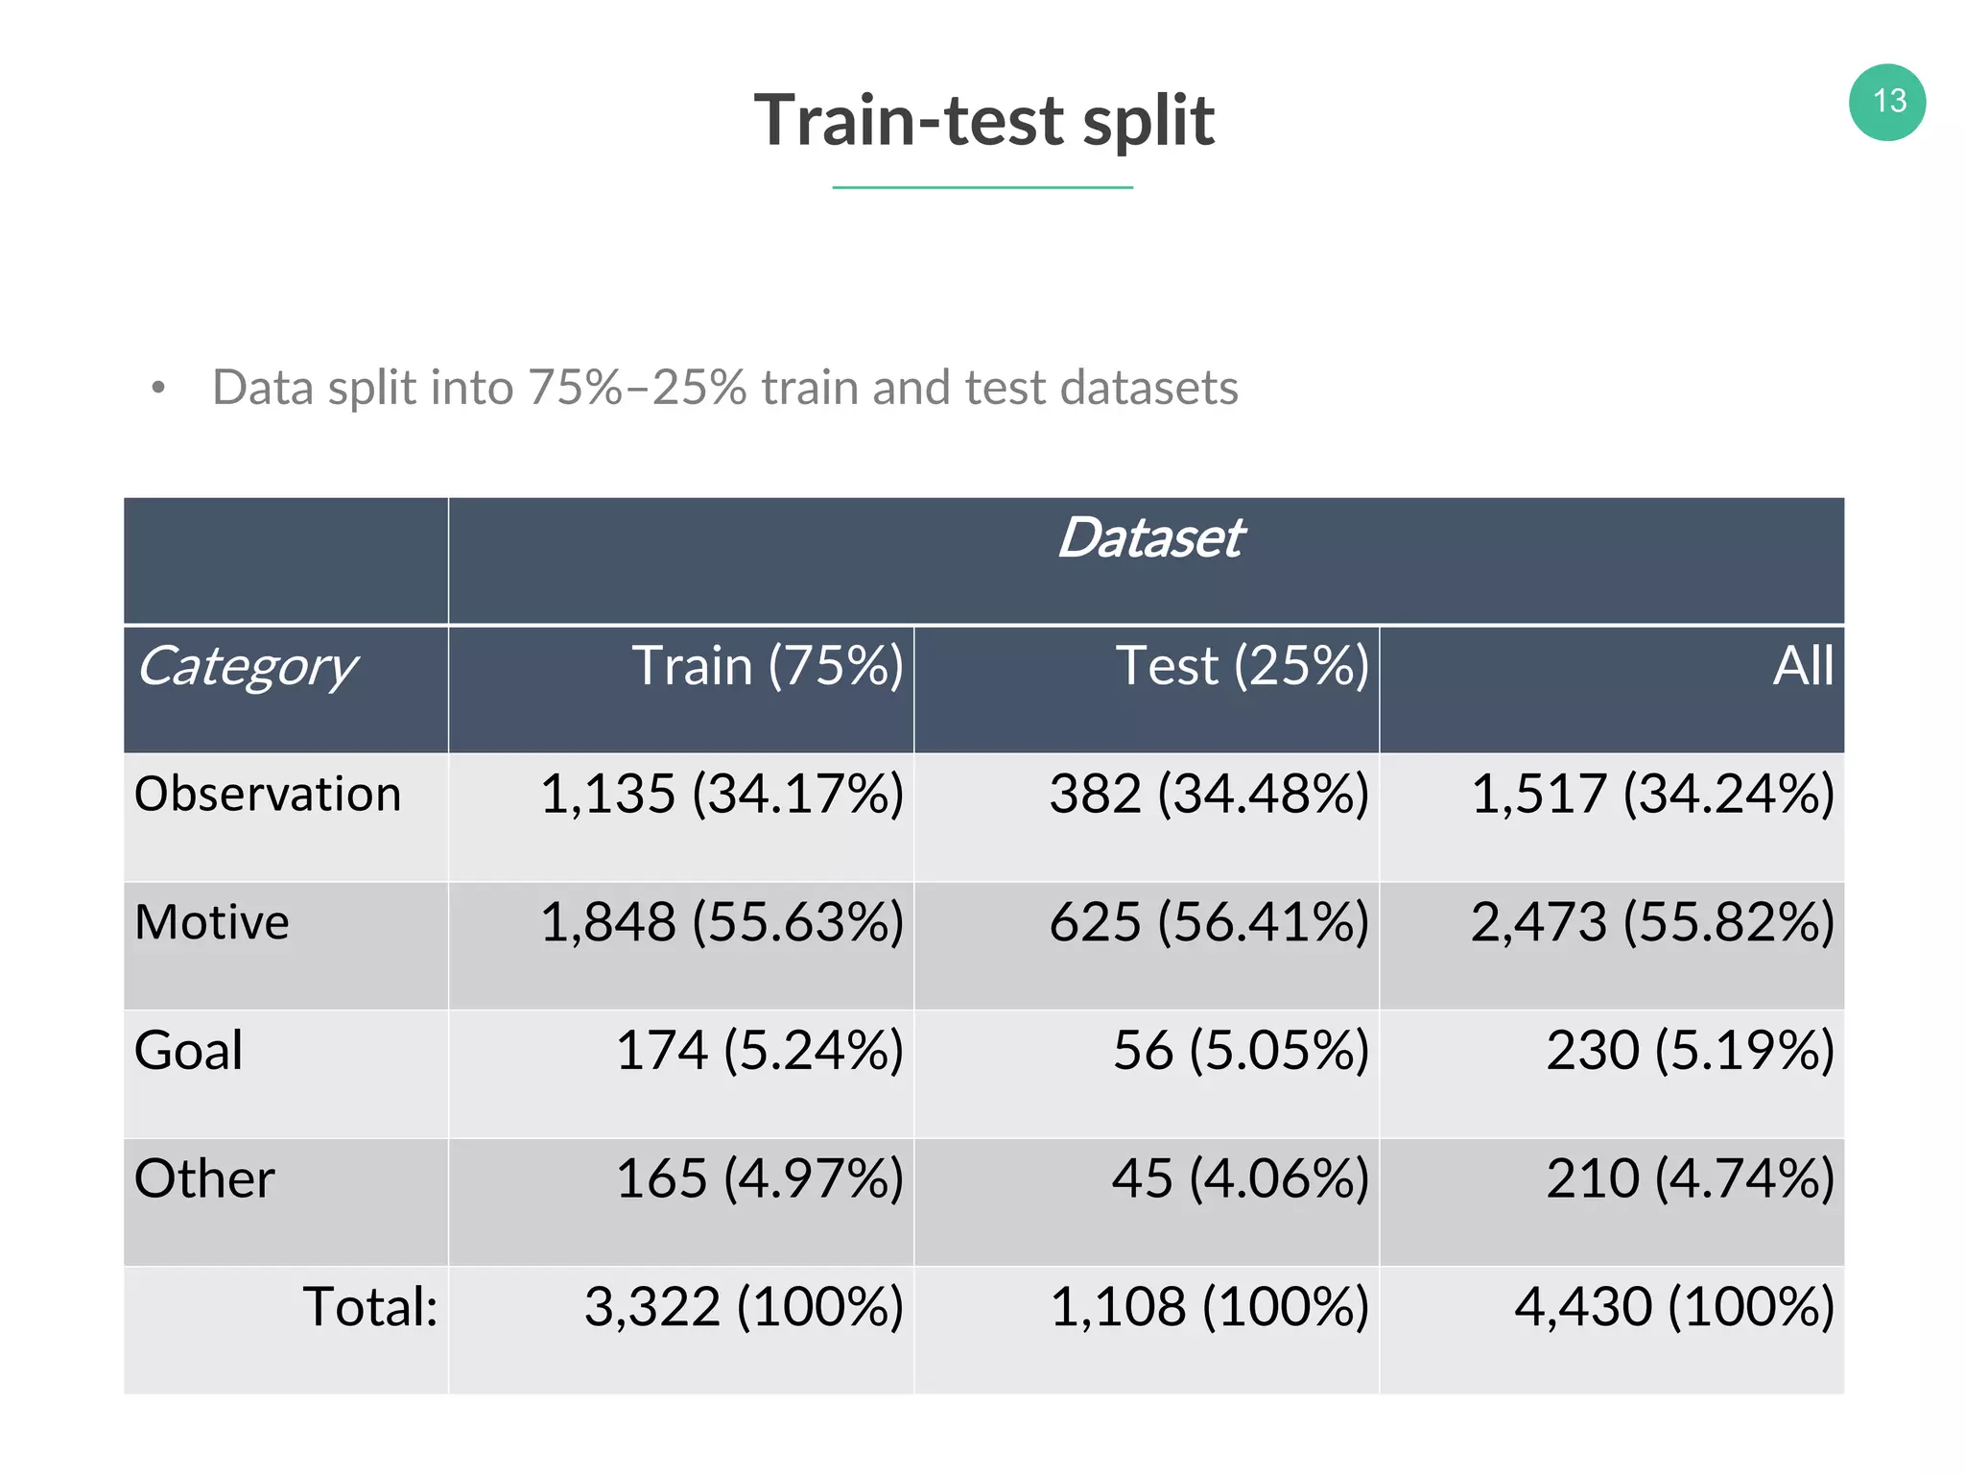Viewport: 1965px width, 1474px height.
Task: Select the Motive row label
Action: point(212,923)
